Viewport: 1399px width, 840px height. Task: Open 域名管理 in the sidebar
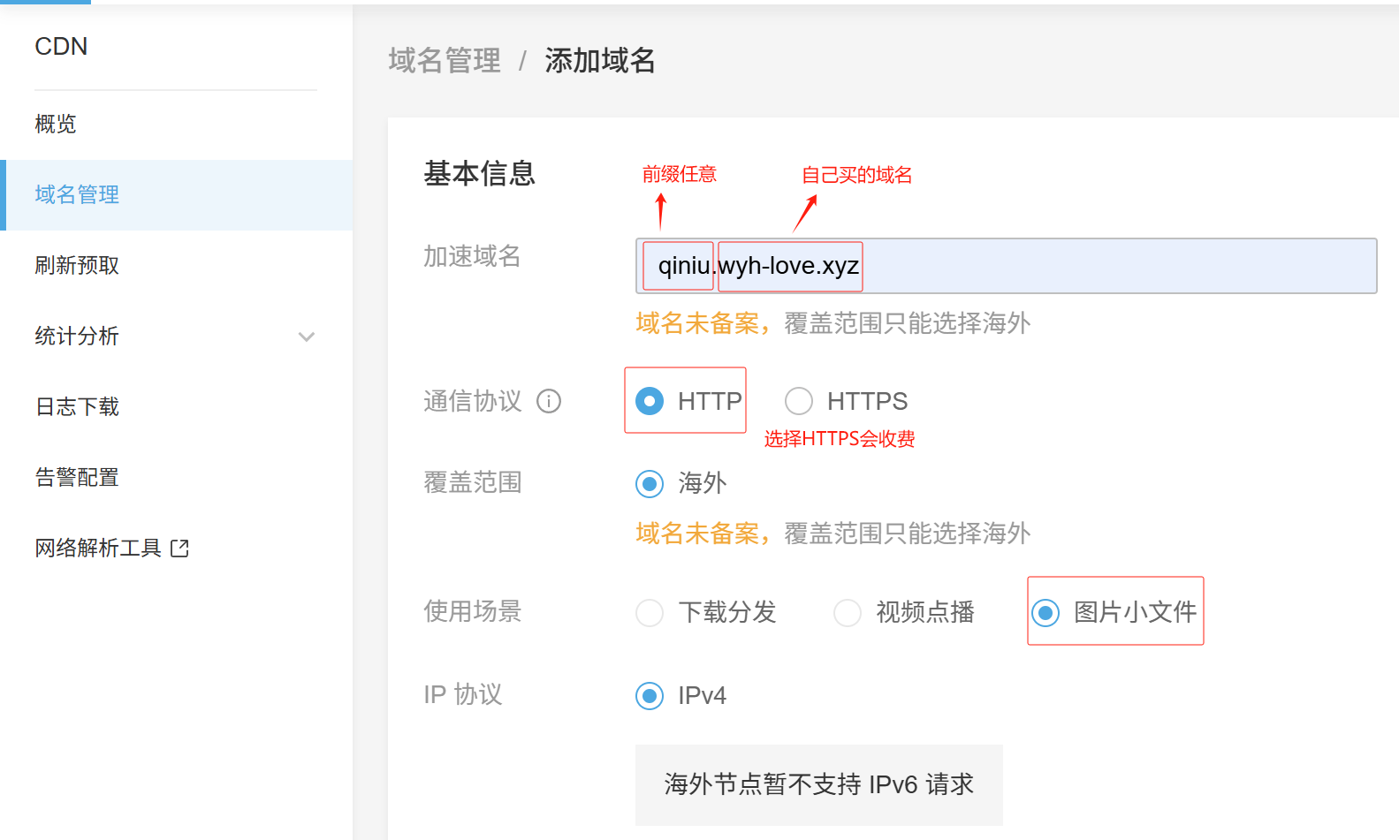[x=77, y=195]
